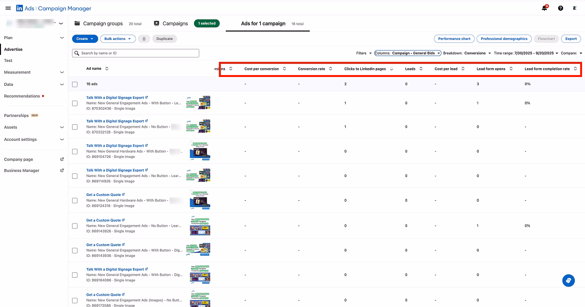
Task: Click the LinkedIn Ads logo
Action: 19,8
